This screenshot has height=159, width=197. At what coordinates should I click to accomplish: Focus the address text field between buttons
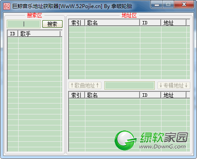pyautogui.click(x=129, y=85)
